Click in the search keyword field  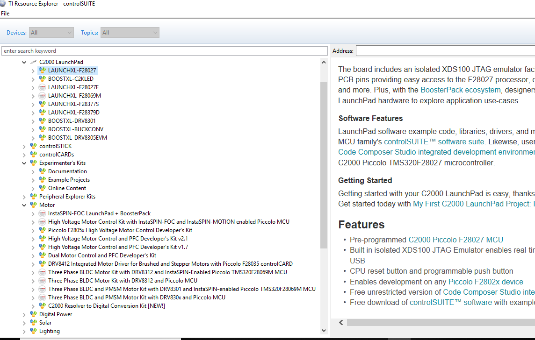click(x=165, y=51)
